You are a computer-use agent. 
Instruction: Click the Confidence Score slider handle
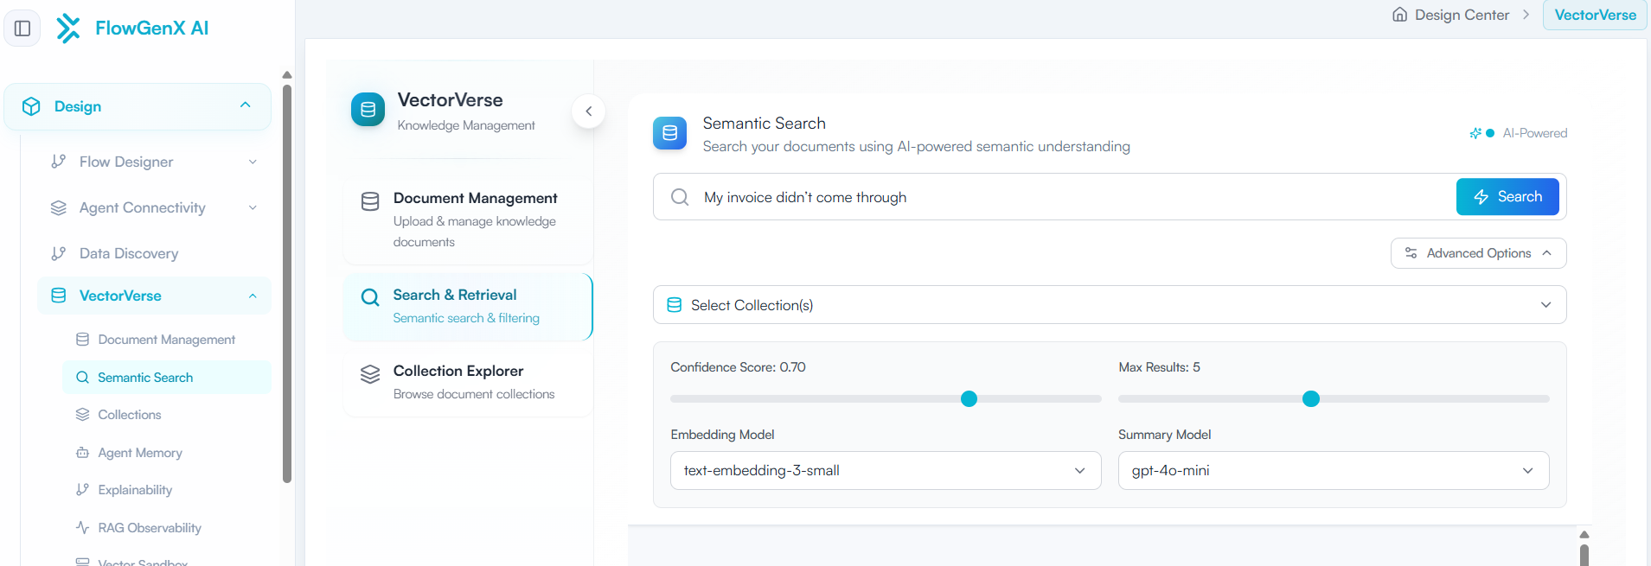tap(969, 398)
